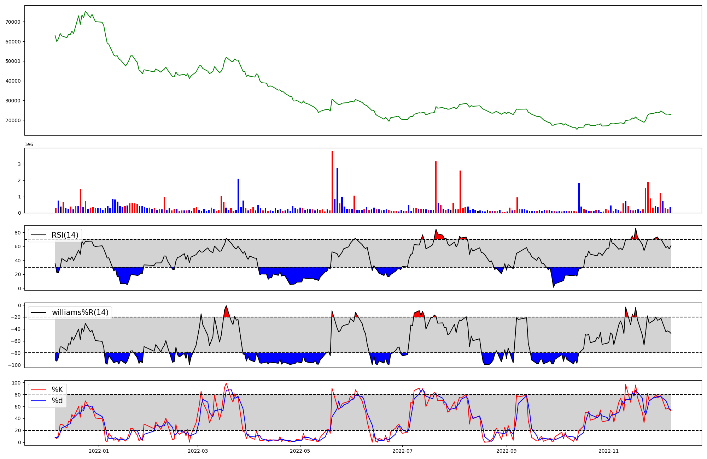The height and width of the screenshot is (459, 707).
Task: Click the black RSI(14) legend line sample
Action: 39,235
